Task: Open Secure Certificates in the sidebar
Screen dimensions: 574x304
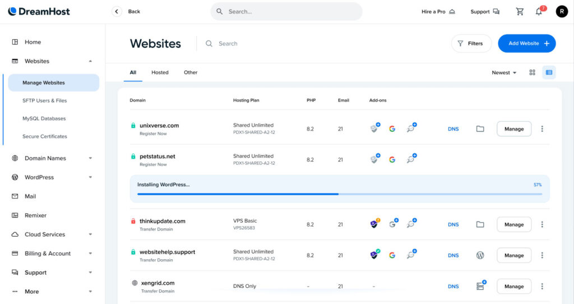Action: click(45, 136)
